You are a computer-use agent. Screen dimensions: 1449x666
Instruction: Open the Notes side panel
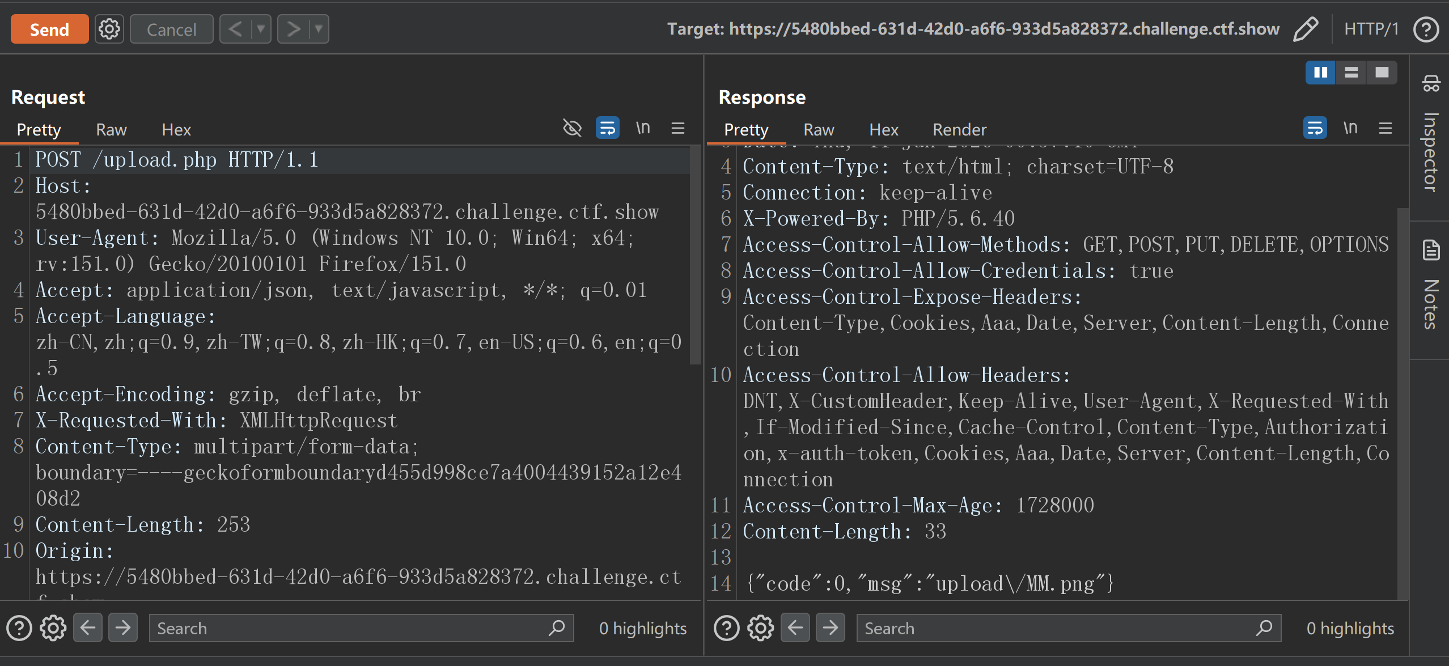point(1430,286)
